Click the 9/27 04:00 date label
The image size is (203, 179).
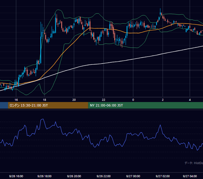190,176
